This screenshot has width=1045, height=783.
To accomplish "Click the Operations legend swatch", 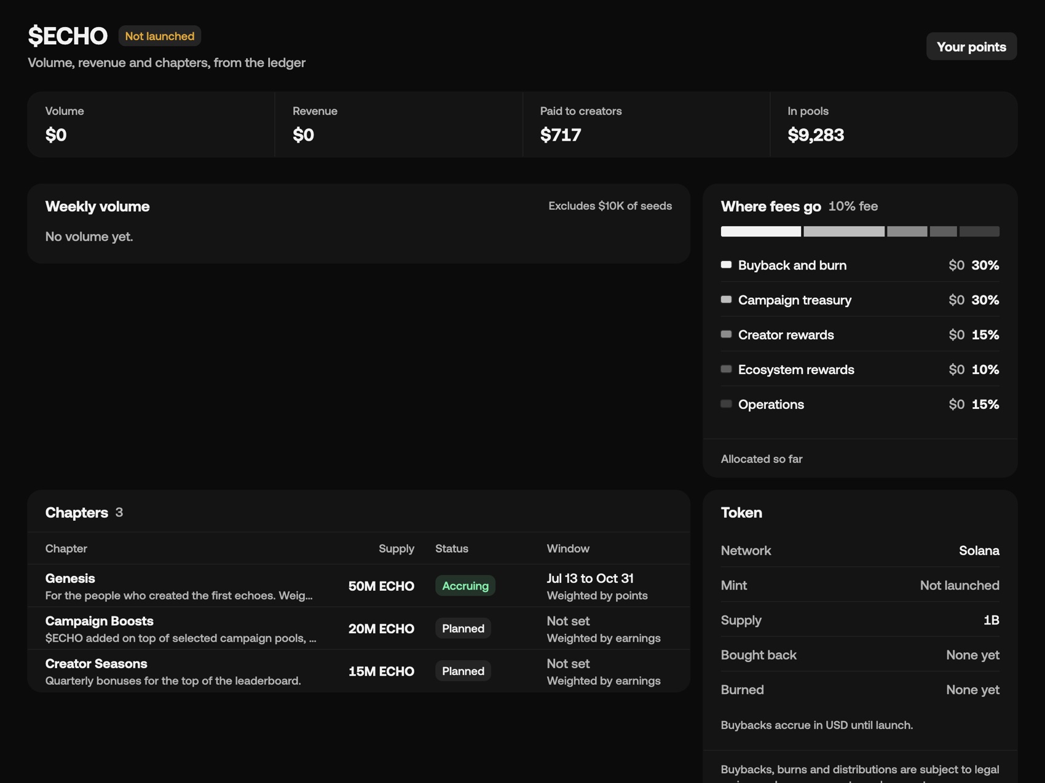I will pos(726,404).
